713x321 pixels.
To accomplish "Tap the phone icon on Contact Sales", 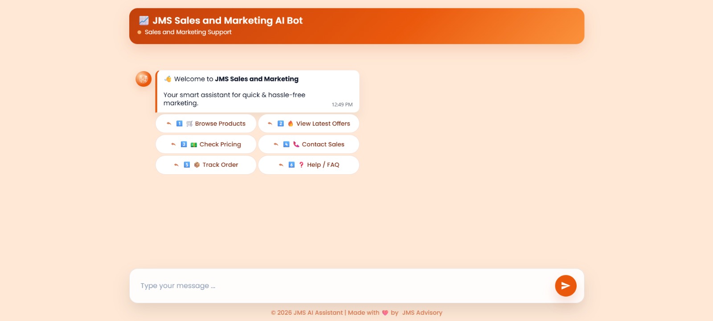I will pos(296,144).
